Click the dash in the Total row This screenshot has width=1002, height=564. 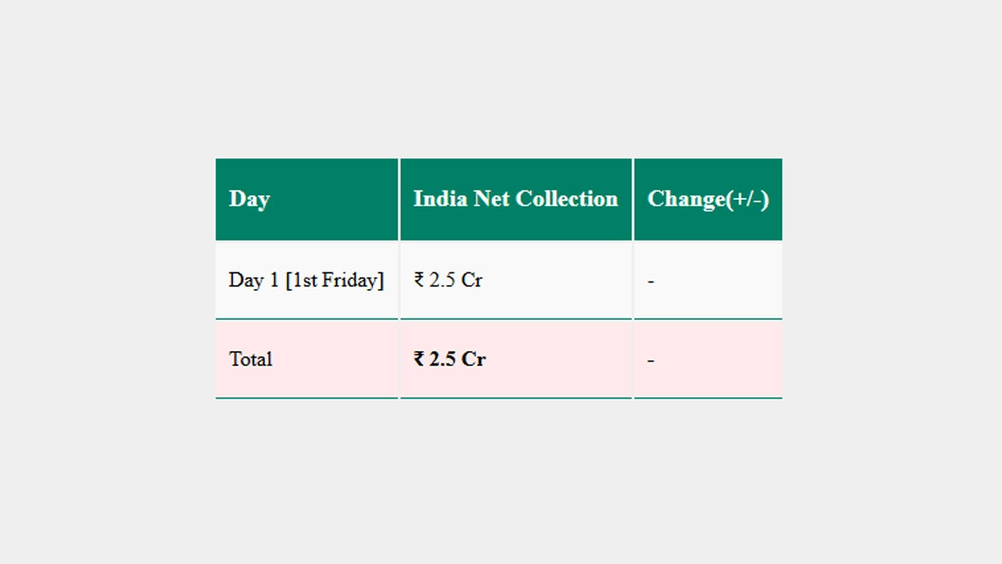tap(650, 360)
